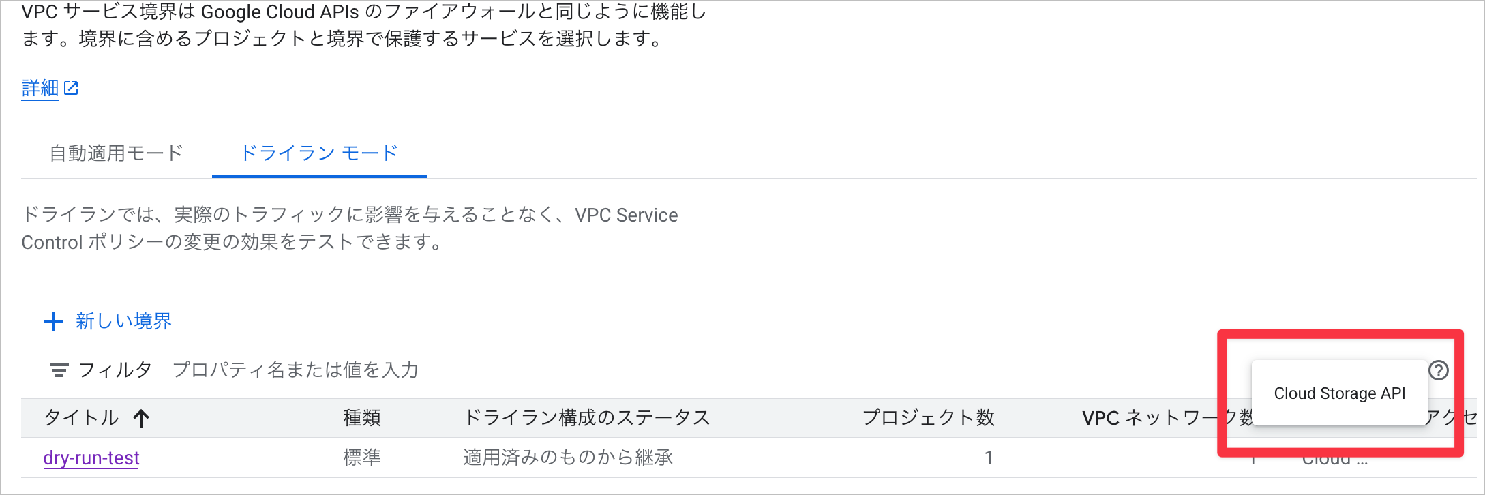Select the ドライラン モード tab

point(319,153)
